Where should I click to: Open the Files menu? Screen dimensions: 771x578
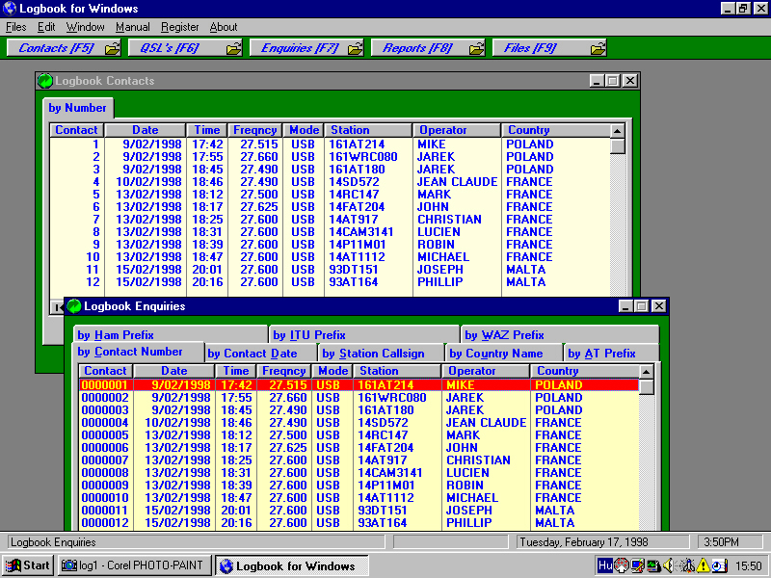point(15,27)
